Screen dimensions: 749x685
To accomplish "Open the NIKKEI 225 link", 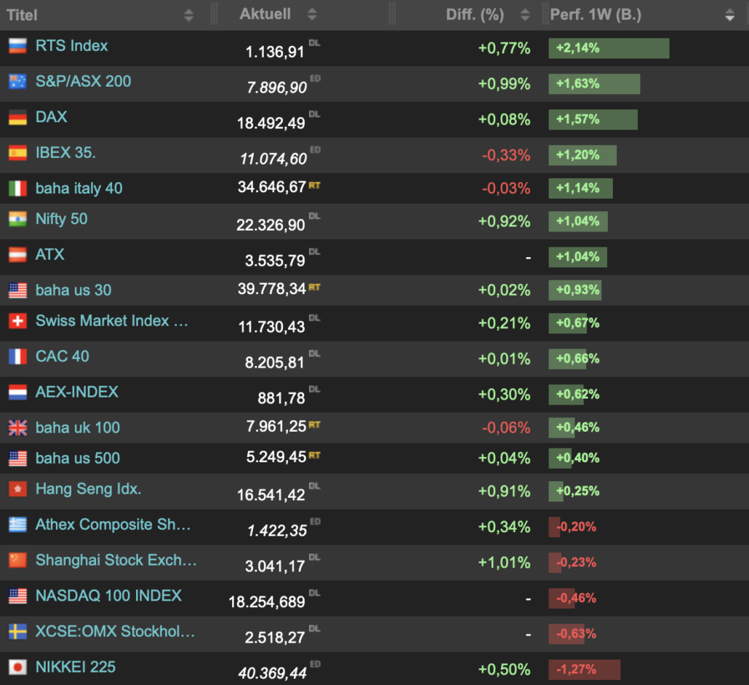I will coord(76,668).
